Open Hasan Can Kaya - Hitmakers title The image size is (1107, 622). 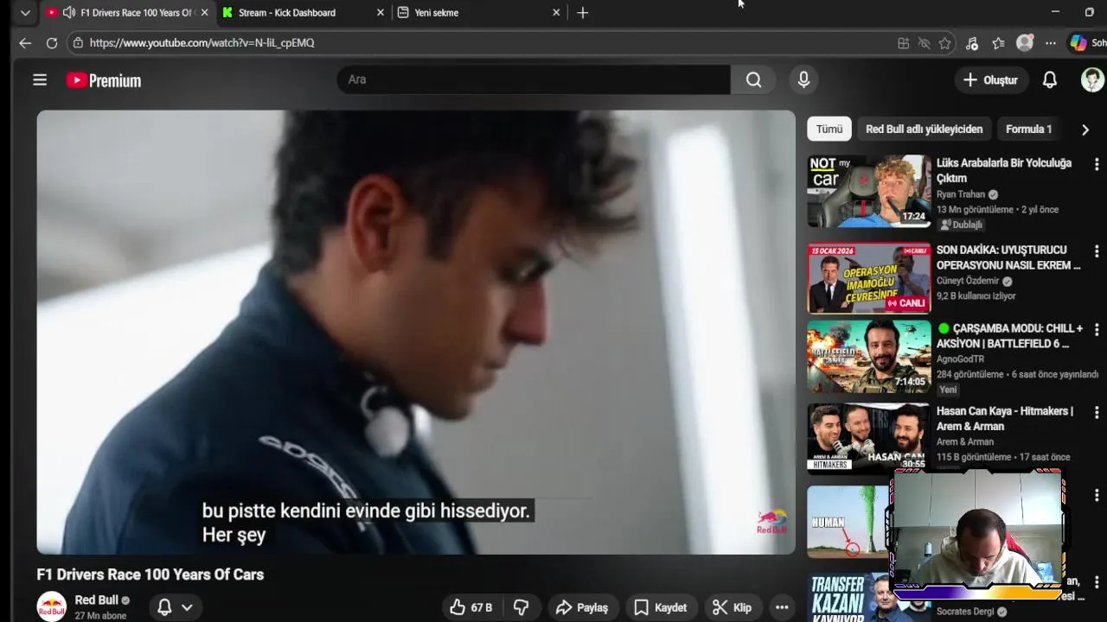(1004, 418)
